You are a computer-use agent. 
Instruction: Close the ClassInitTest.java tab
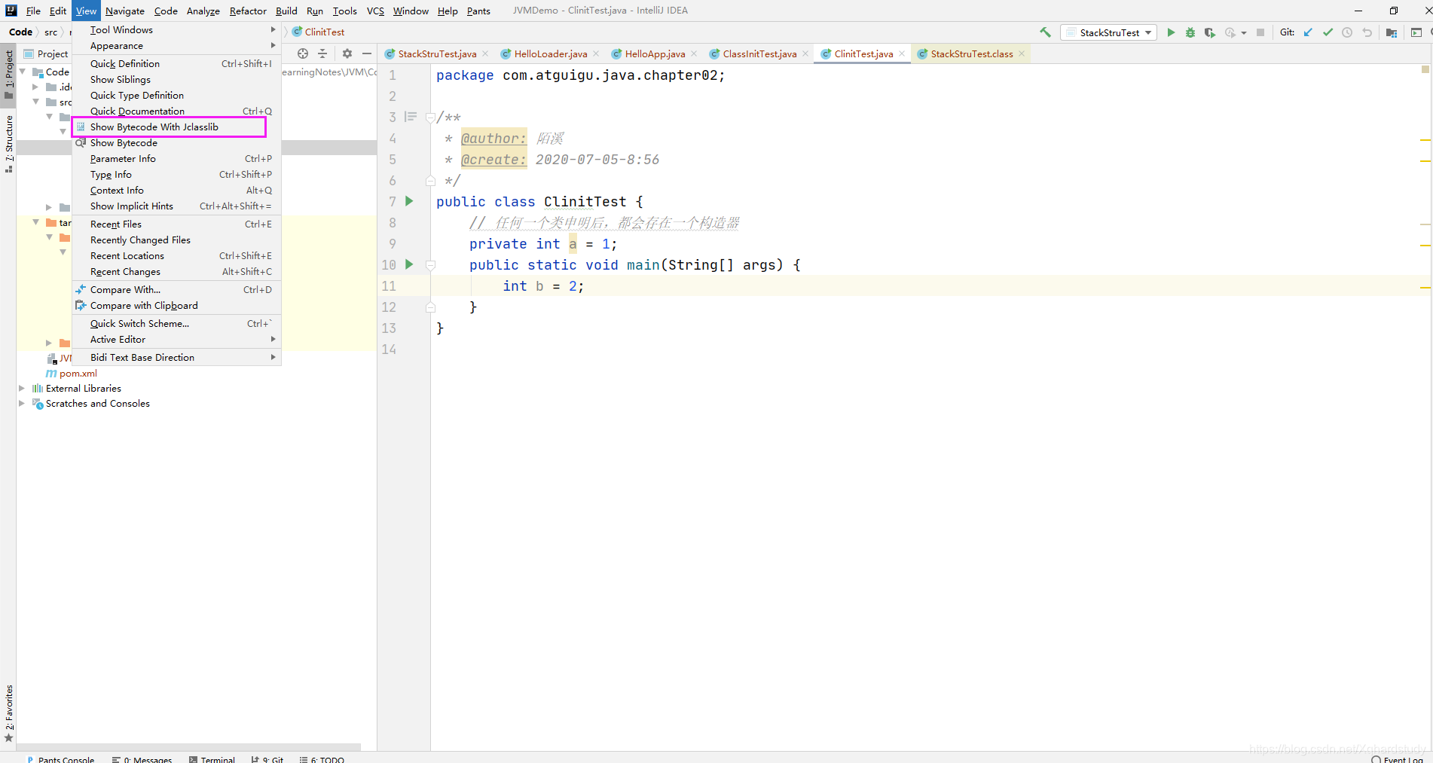point(805,53)
